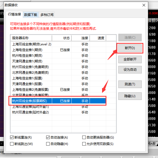Select highlighted row 杭州双线全推(股票期权)

(x=58, y=101)
